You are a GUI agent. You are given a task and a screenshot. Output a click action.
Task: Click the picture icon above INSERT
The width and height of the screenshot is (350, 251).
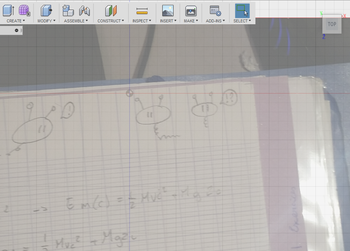(x=168, y=10)
